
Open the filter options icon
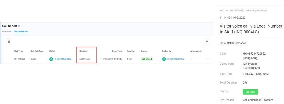click(207, 41)
